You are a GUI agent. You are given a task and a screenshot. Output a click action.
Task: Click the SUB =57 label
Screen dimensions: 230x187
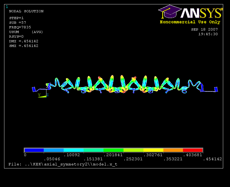coord(17,23)
